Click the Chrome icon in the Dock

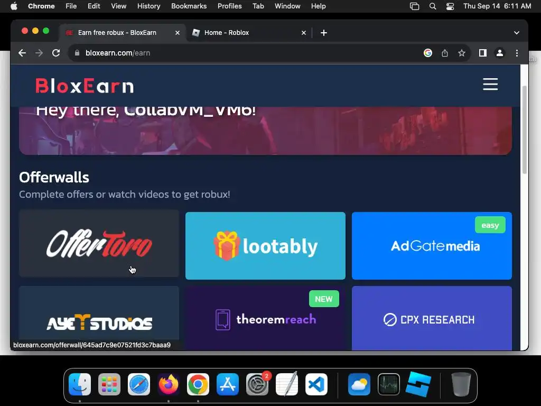[198, 384]
